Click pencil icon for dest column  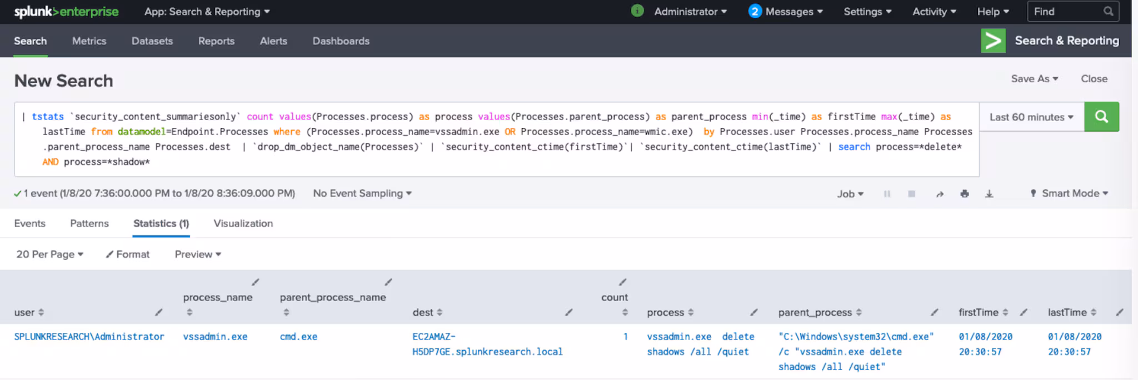[x=568, y=312]
